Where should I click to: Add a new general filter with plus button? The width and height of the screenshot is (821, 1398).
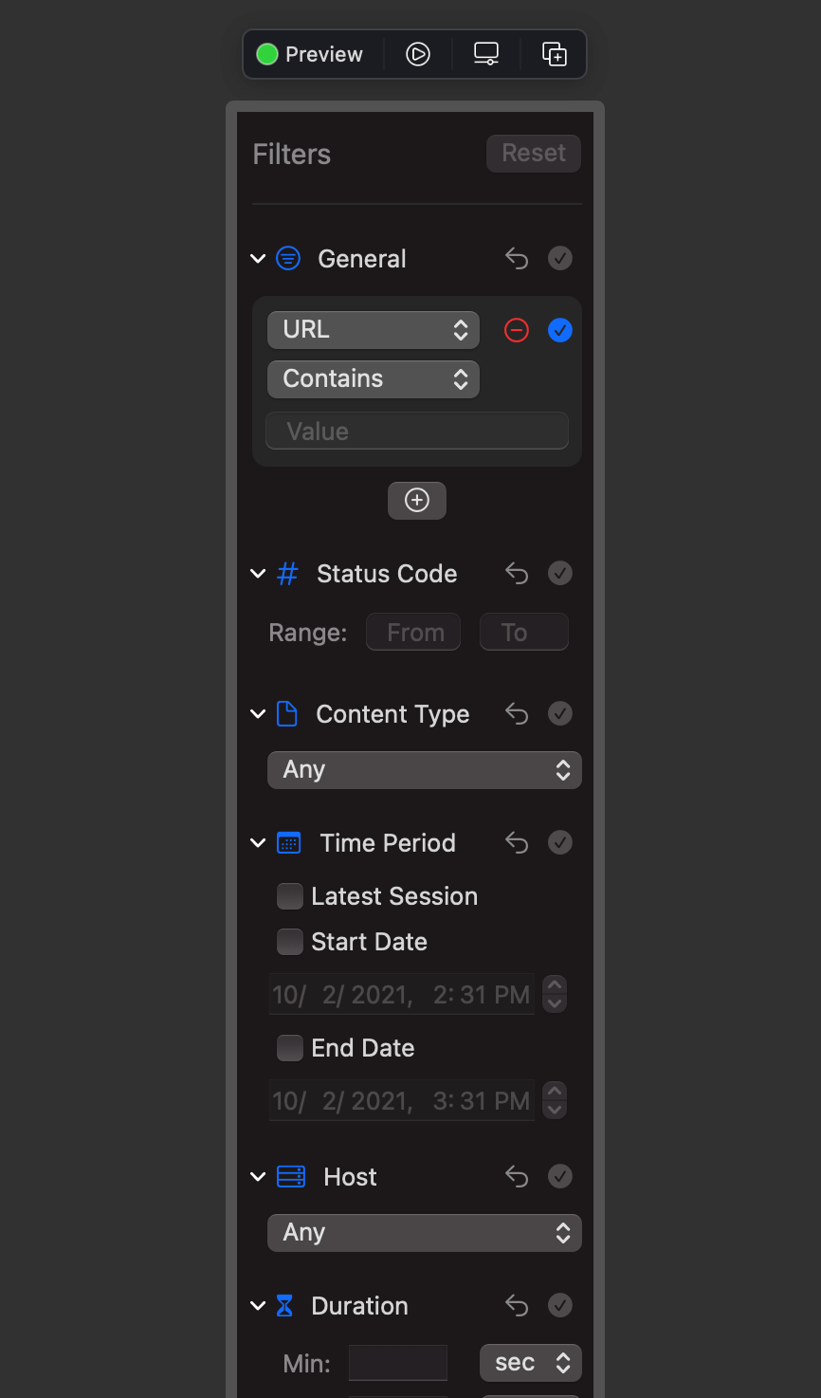pos(417,500)
